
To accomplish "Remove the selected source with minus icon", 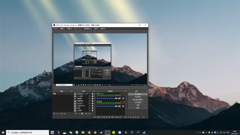I will coord(79,114).
